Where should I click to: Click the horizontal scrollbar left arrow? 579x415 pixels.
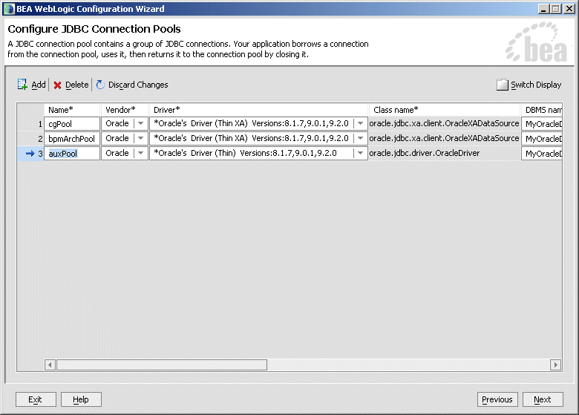point(50,365)
